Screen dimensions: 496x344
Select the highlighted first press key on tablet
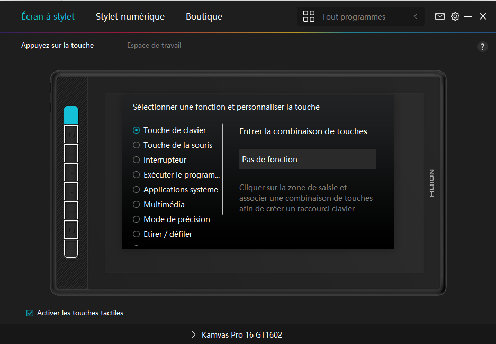click(x=71, y=115)
